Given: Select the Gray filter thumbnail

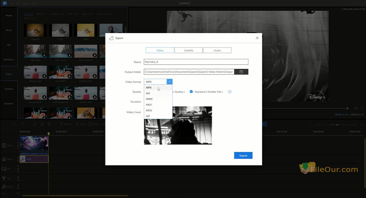Looking at the screenshot, I should pyautogui.click(x=61, y=30).
